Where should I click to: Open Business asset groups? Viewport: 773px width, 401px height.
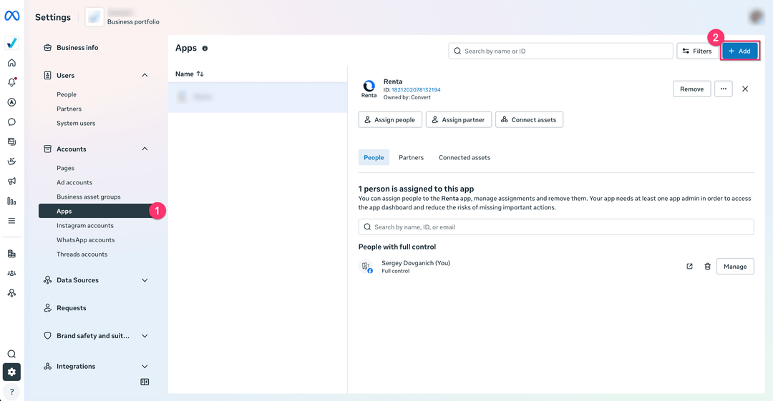point(89,197)
